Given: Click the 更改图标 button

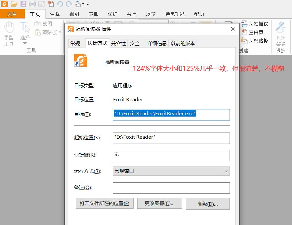Looking at the screenshot, I should (160, 203).
